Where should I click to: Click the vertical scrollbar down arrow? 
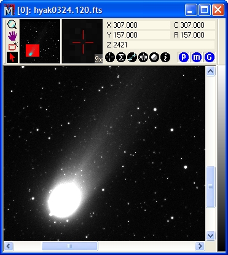coord(210,235)
